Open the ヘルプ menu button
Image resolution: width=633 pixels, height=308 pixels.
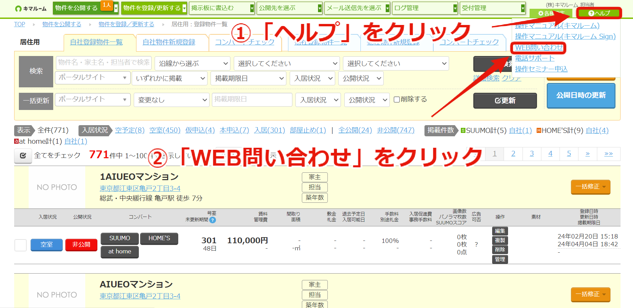599,13
